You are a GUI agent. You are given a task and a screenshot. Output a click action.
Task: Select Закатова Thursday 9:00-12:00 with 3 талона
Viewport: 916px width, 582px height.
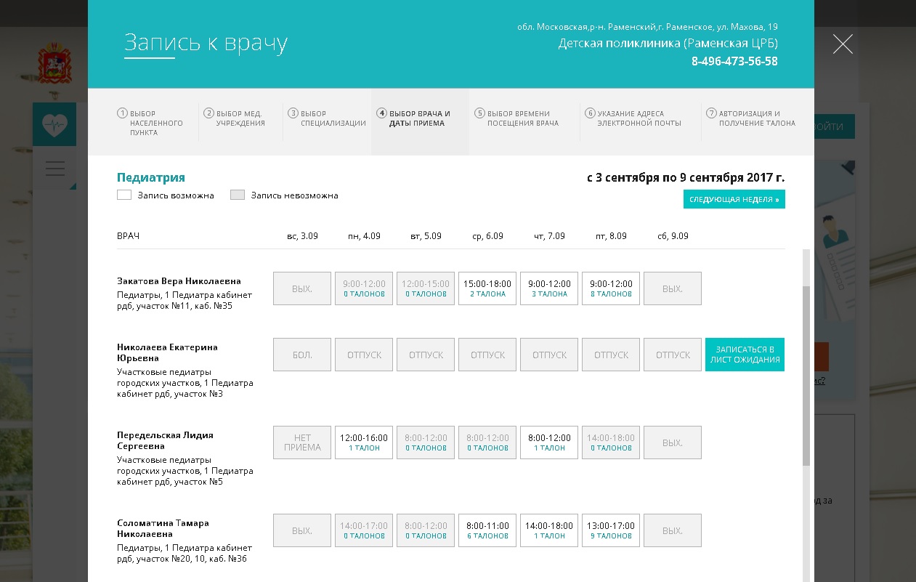[549, 288]
